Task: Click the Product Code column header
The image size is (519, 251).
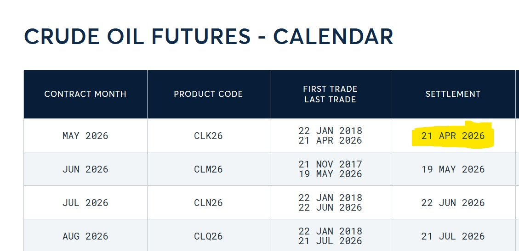Action: tap(208, 94)
